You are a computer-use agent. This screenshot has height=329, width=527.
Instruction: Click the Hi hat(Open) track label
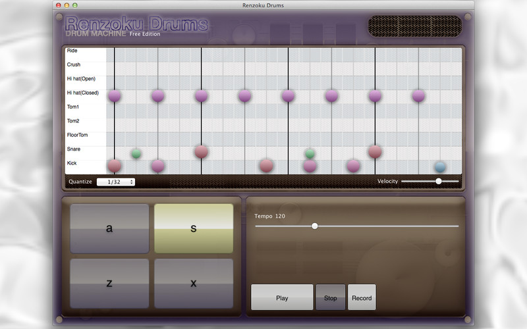tap(81, 79)
